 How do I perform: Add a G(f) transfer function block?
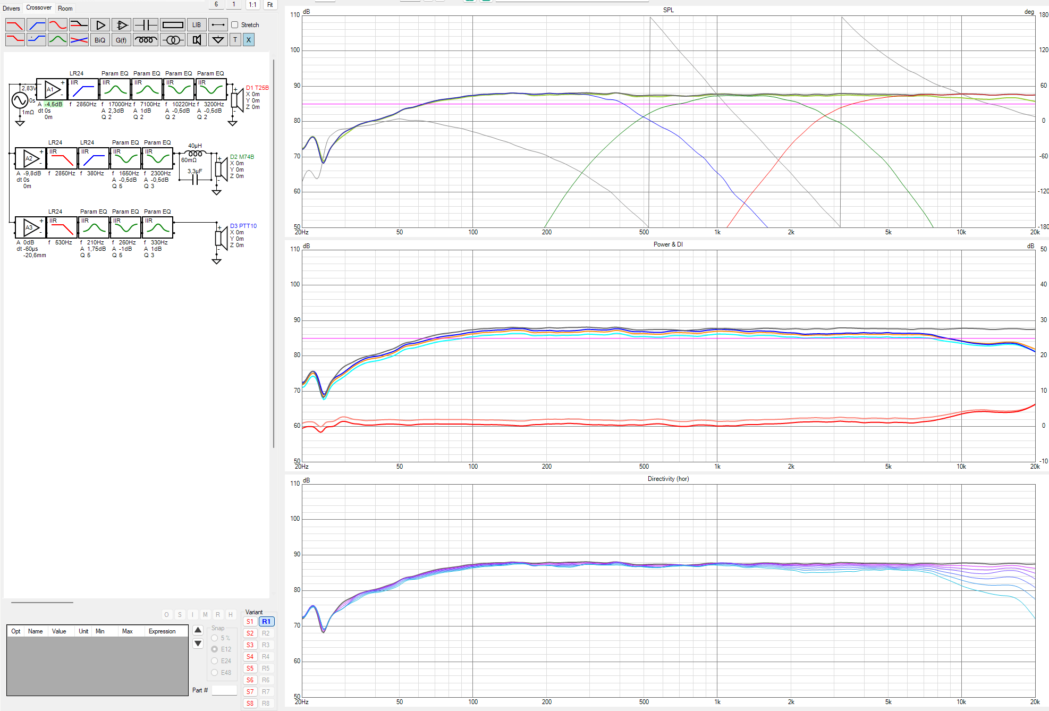tap(121, 40)
